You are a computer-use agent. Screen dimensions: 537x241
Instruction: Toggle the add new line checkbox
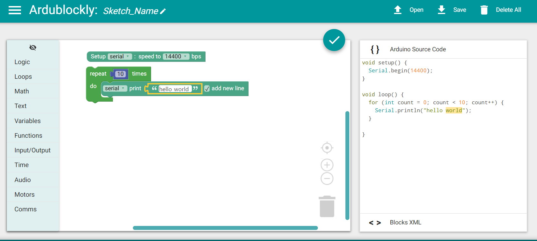207,89
